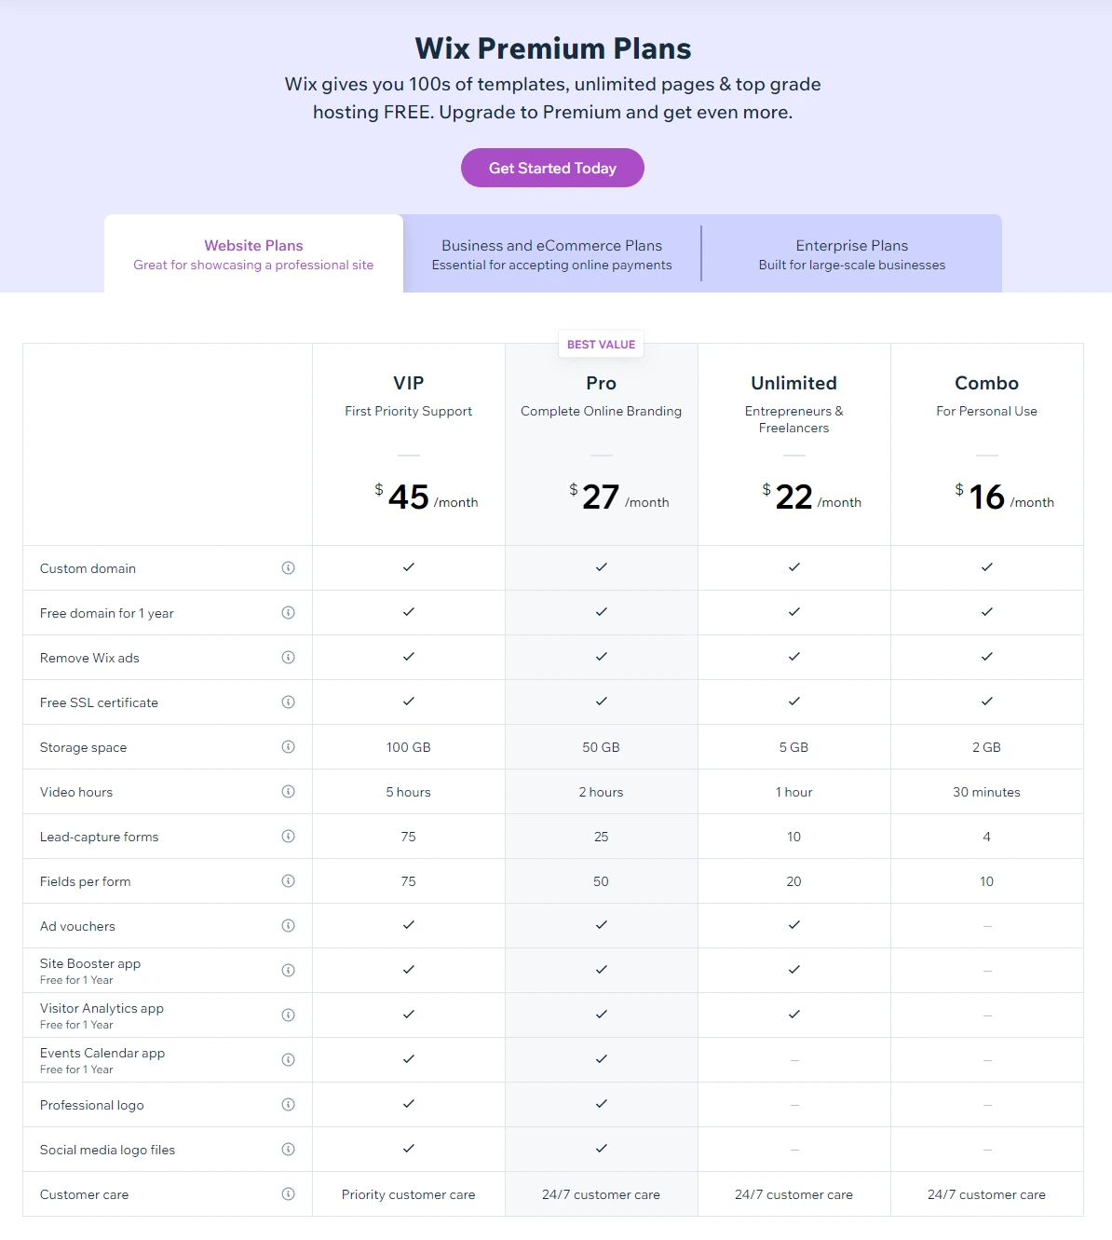Show info for Events Calendar app

[x=289, y=1059]
